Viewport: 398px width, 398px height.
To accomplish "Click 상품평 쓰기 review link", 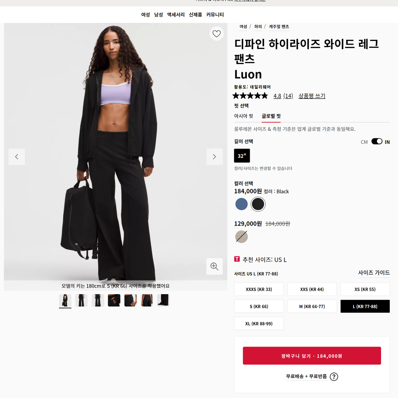I will coord(312,96).
